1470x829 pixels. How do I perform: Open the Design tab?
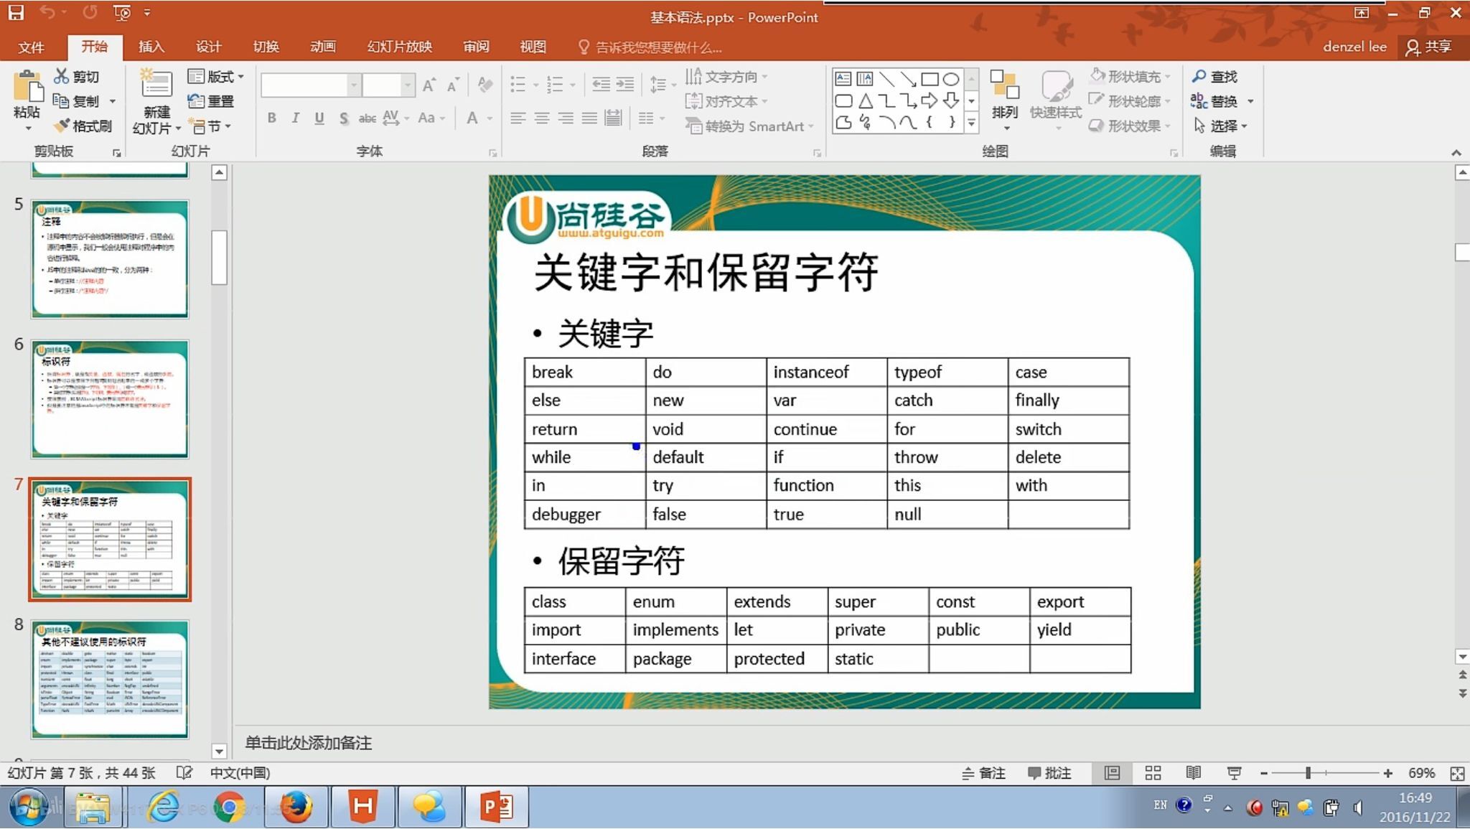[x=208, y=47]
